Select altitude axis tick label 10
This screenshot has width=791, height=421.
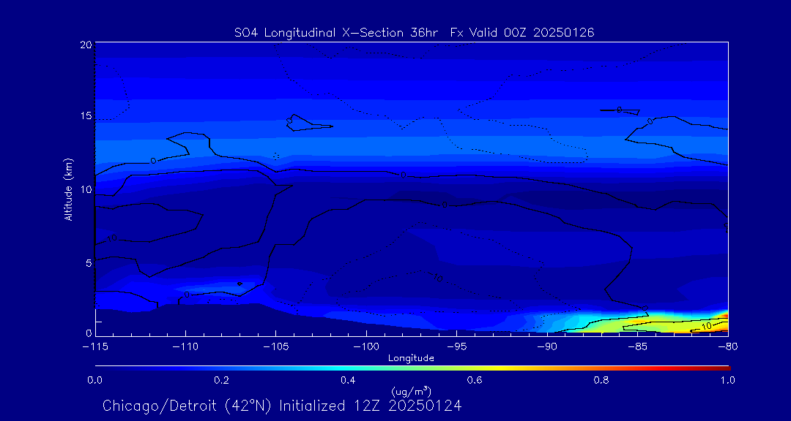85,190
